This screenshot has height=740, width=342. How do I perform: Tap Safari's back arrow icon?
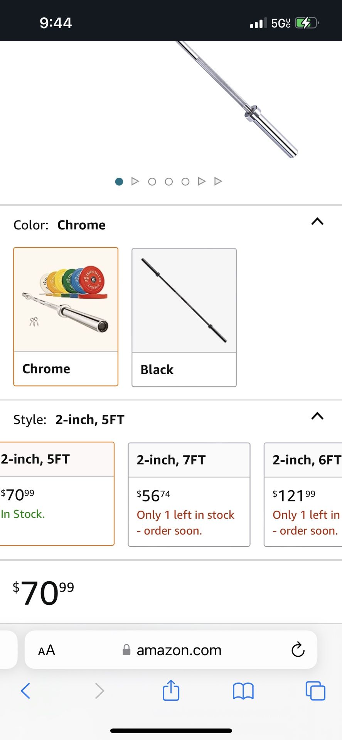click(25, 691)
